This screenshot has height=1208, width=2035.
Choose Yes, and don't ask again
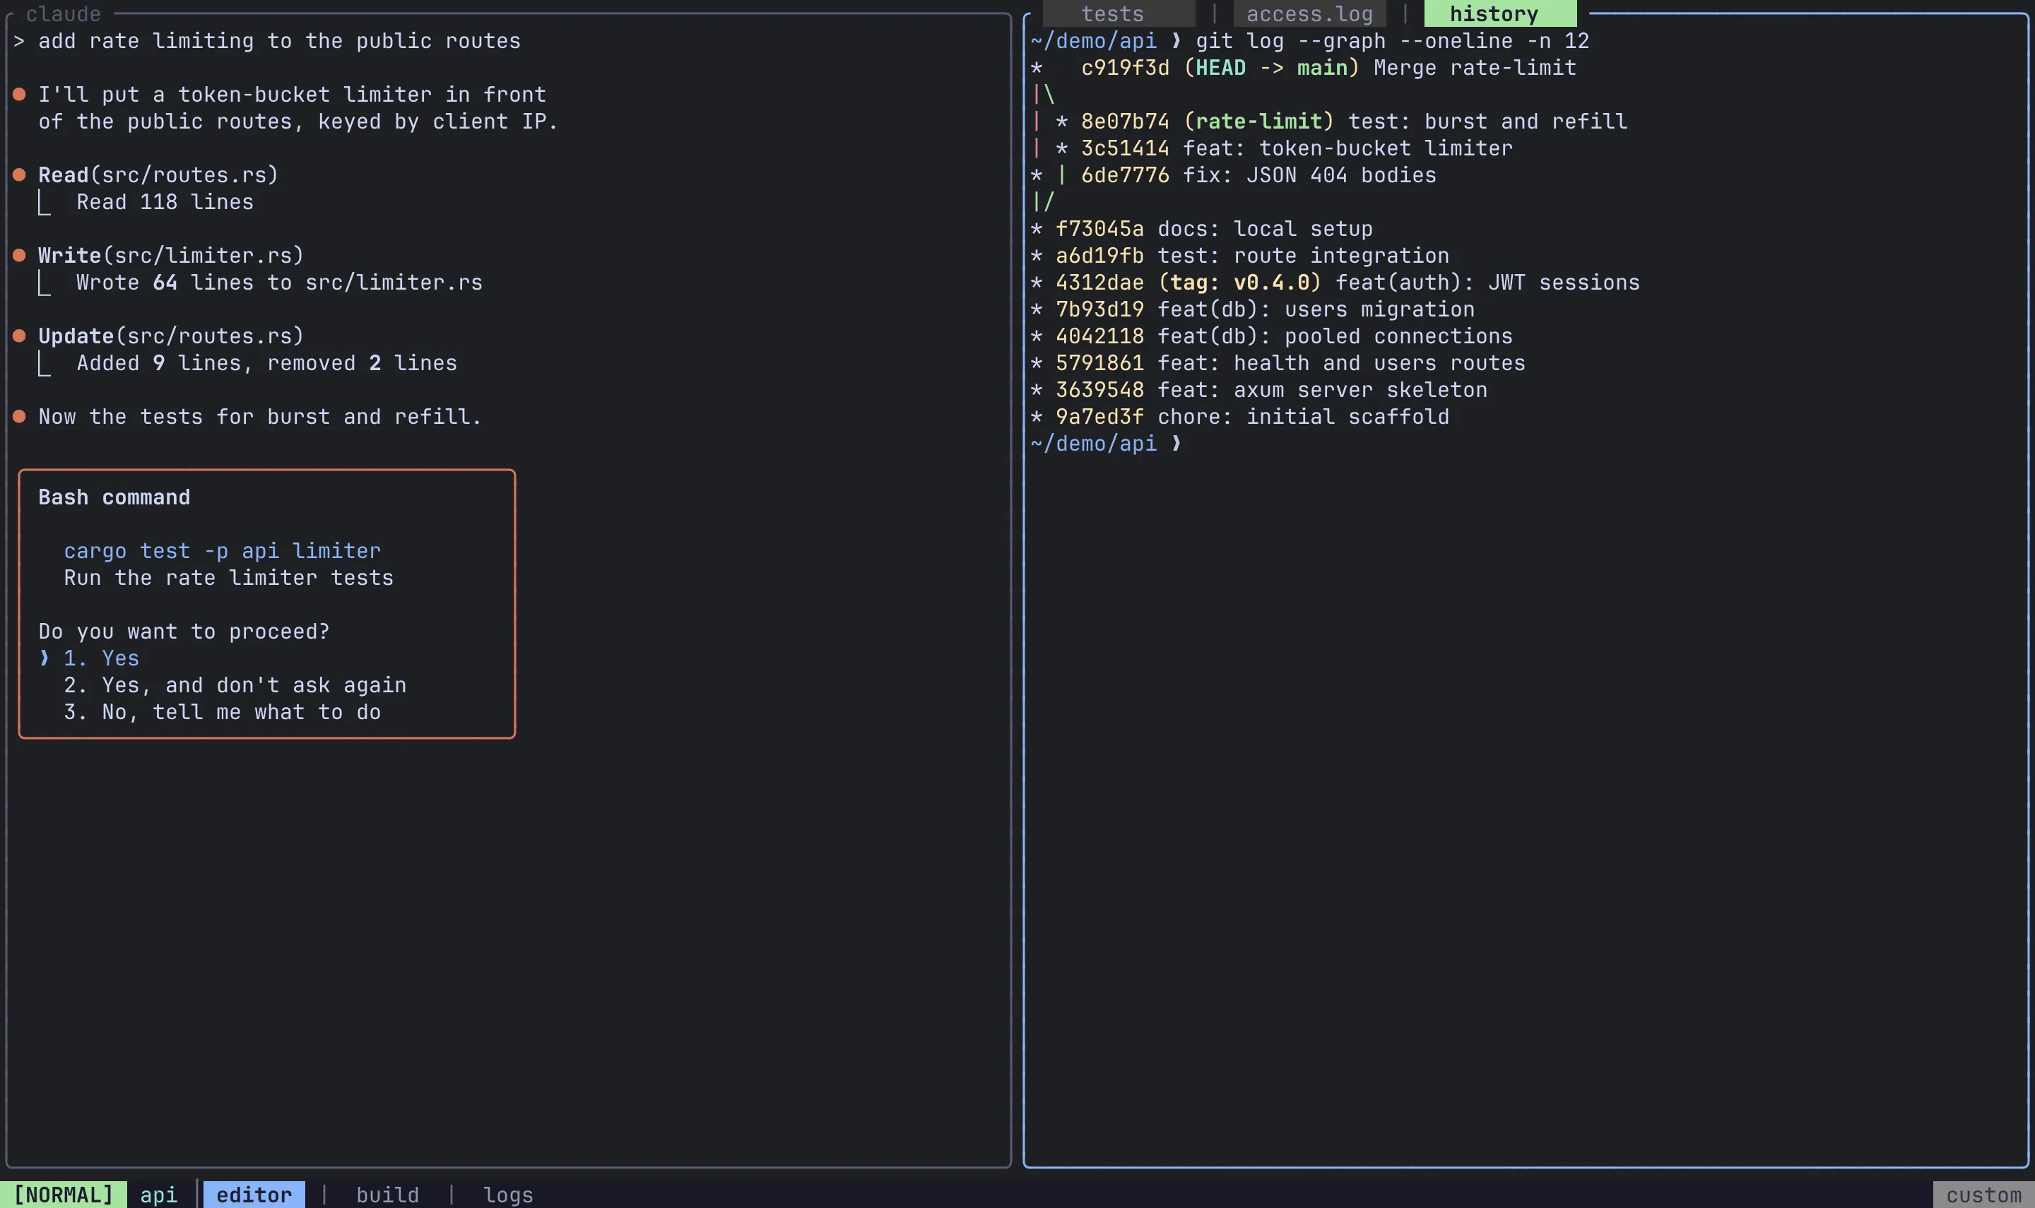(235, 685)
